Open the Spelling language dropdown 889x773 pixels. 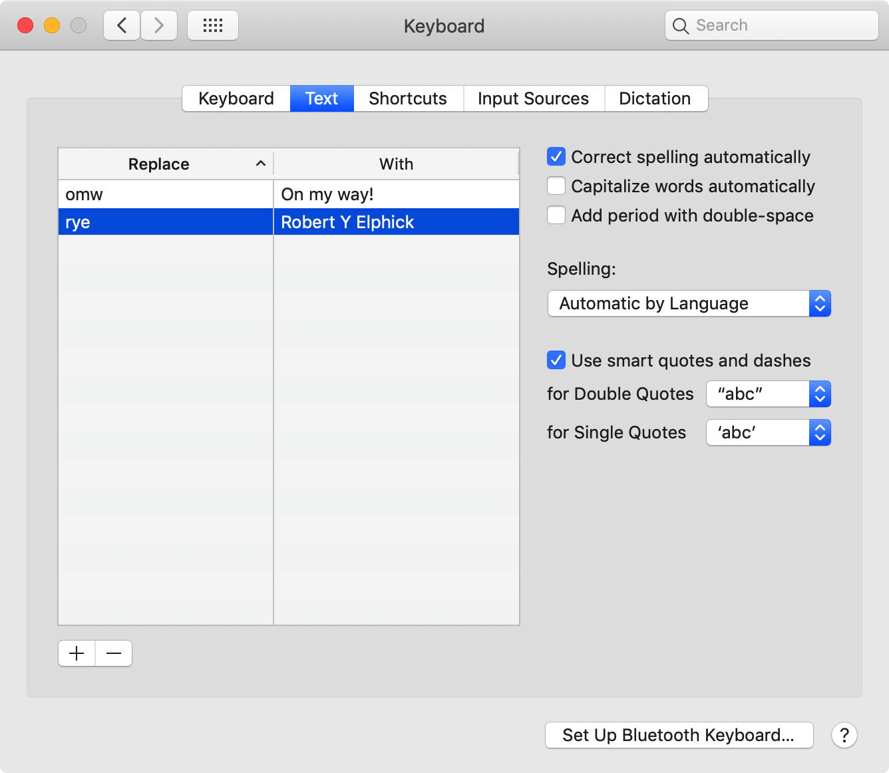click(x=689, y=304)
